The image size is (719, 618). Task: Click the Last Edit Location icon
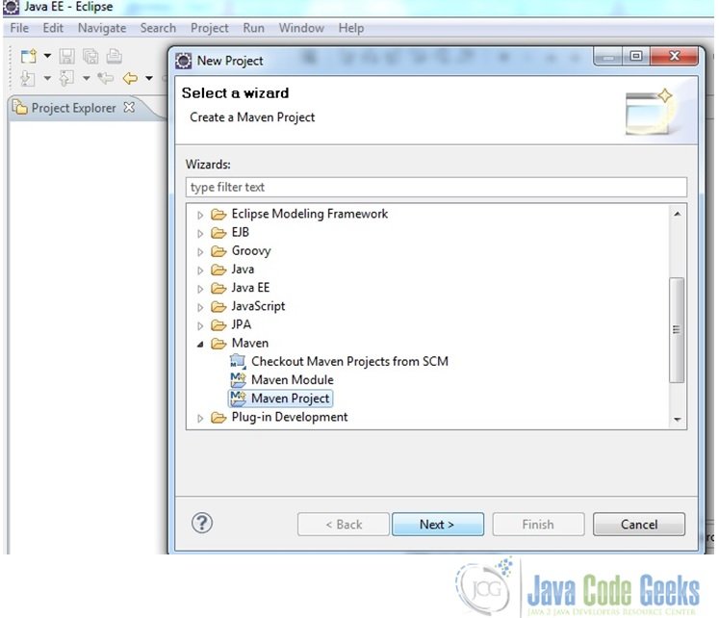[106, 78]
